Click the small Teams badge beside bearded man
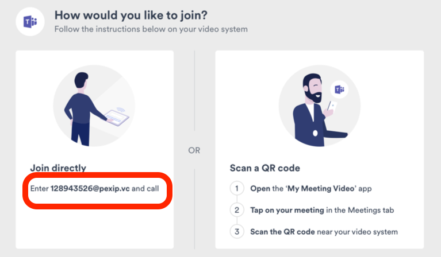The image size is (441, 257). [339, 90]
